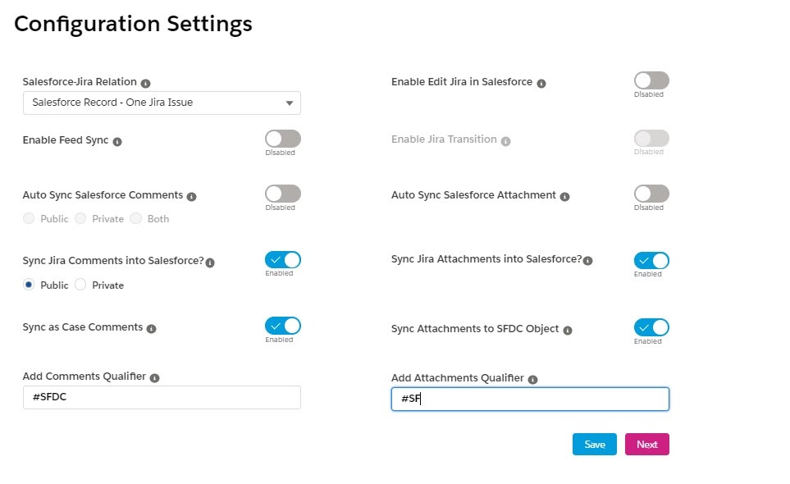Screen dimensions: 790x484
Task: Click the Auto Sync Salesforce Comments info icon
Action: pos(191,195)
